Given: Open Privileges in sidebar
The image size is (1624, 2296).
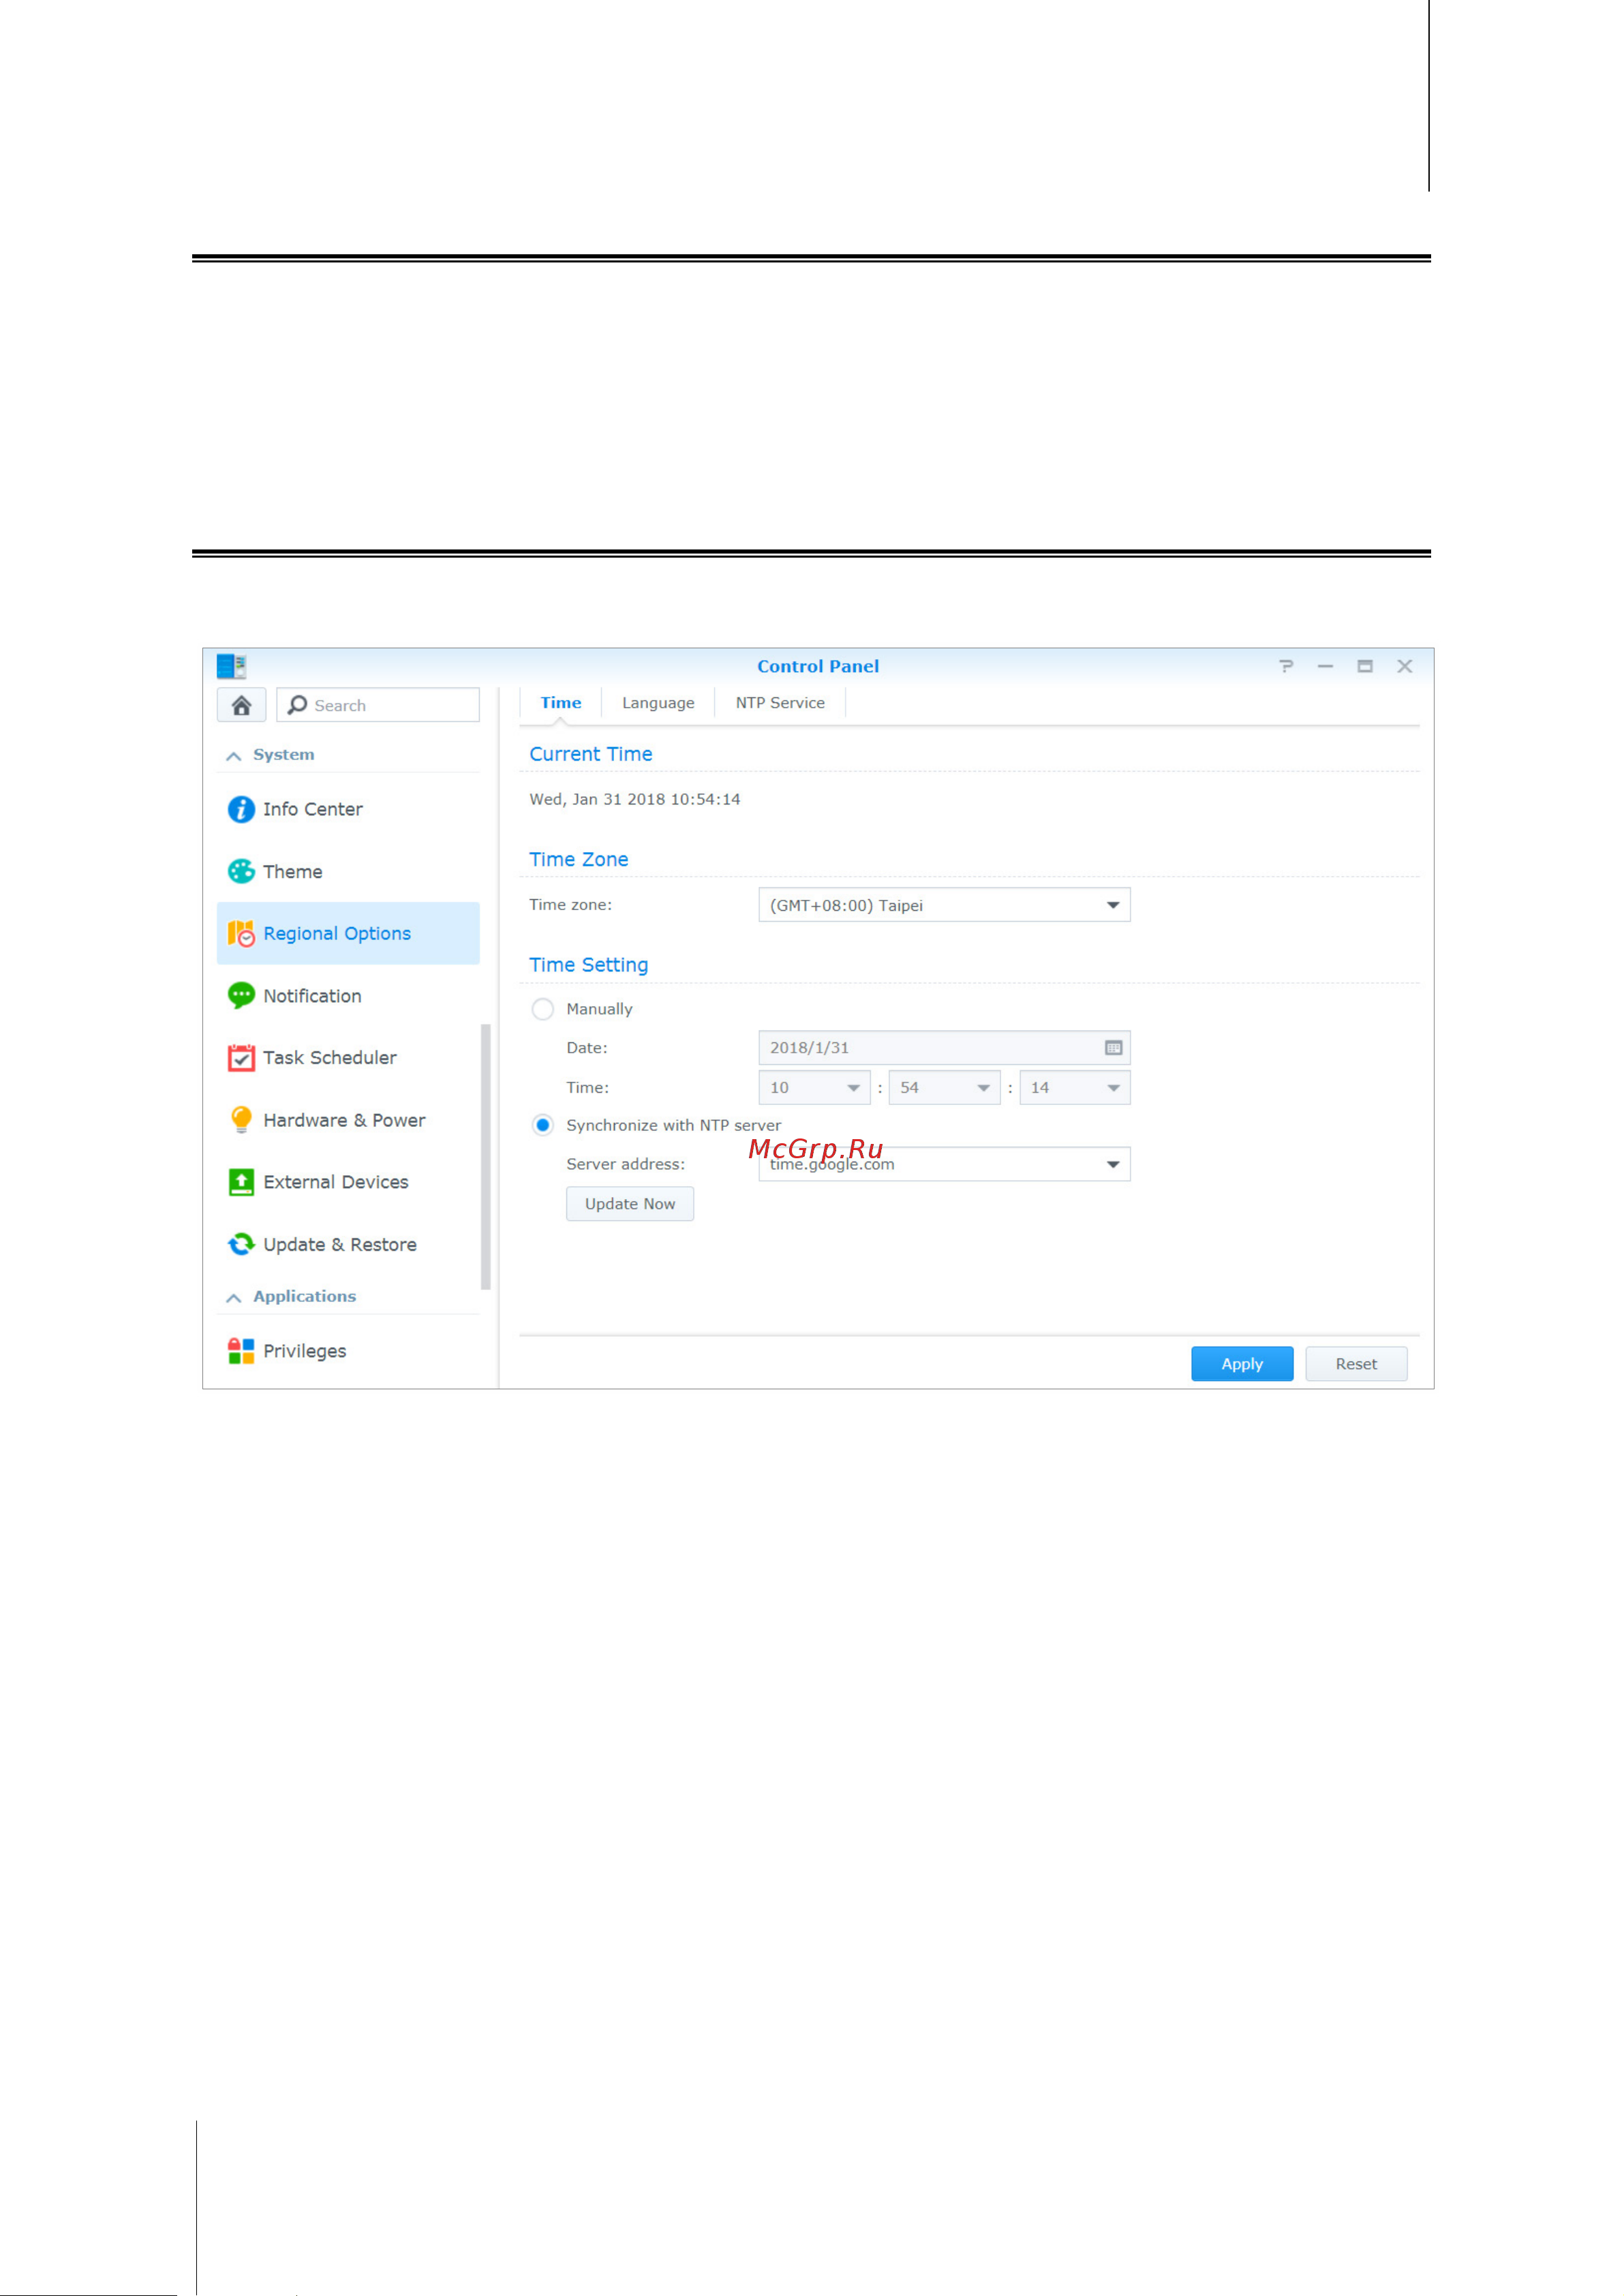Looking at the screenshot, I should [348, 1350].
